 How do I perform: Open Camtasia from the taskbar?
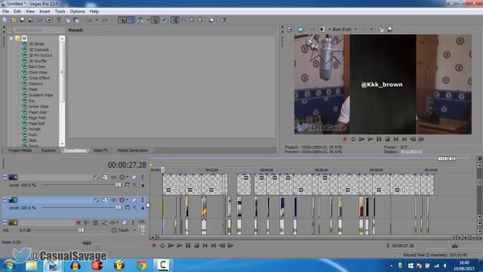163,265
